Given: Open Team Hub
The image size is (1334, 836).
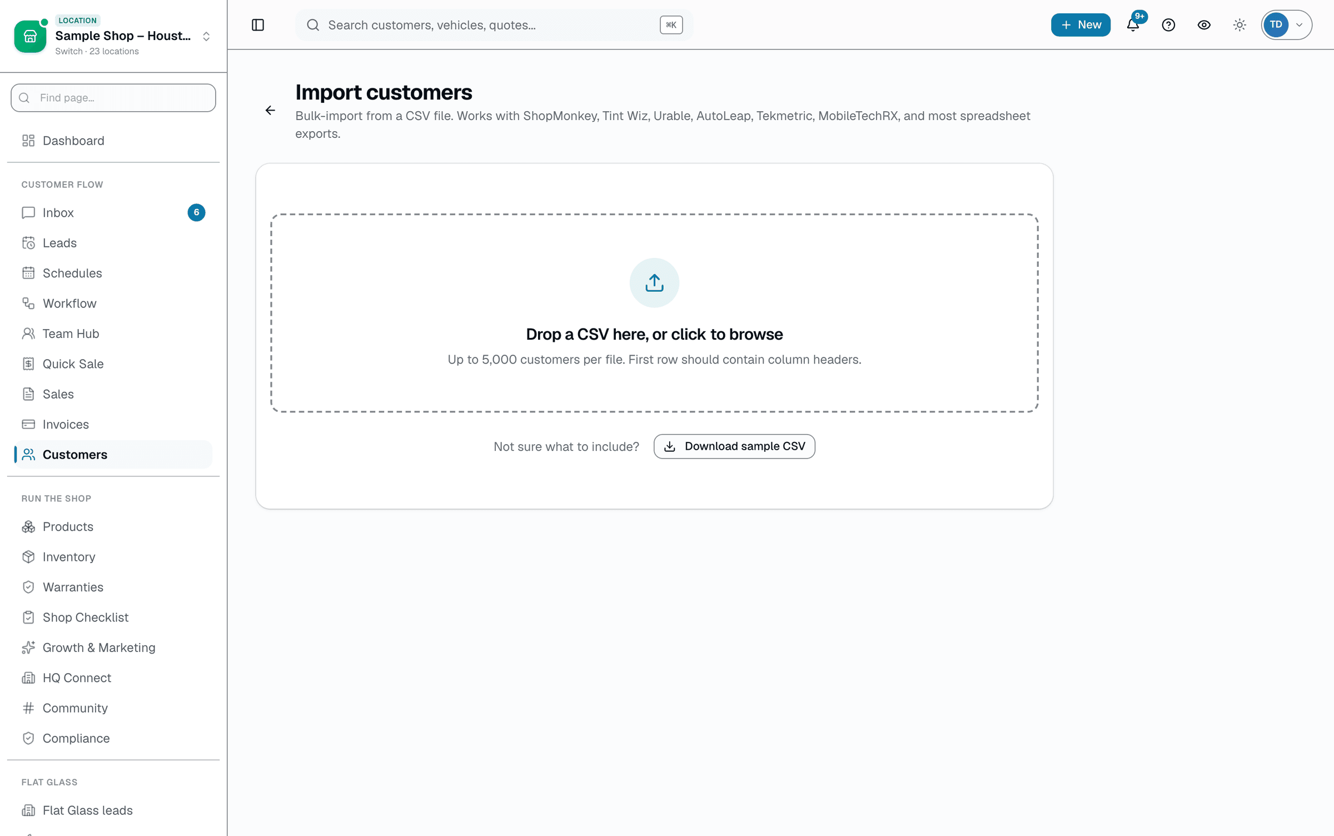Looking at the screenshot, I should point(113,334).
